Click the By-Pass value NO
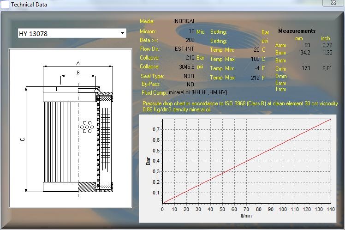 [x=190, y=85]
